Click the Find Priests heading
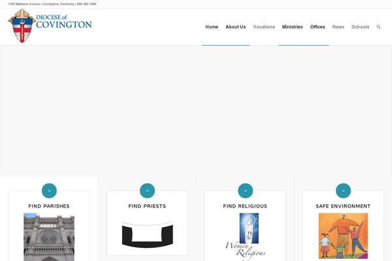 [147, 206]
